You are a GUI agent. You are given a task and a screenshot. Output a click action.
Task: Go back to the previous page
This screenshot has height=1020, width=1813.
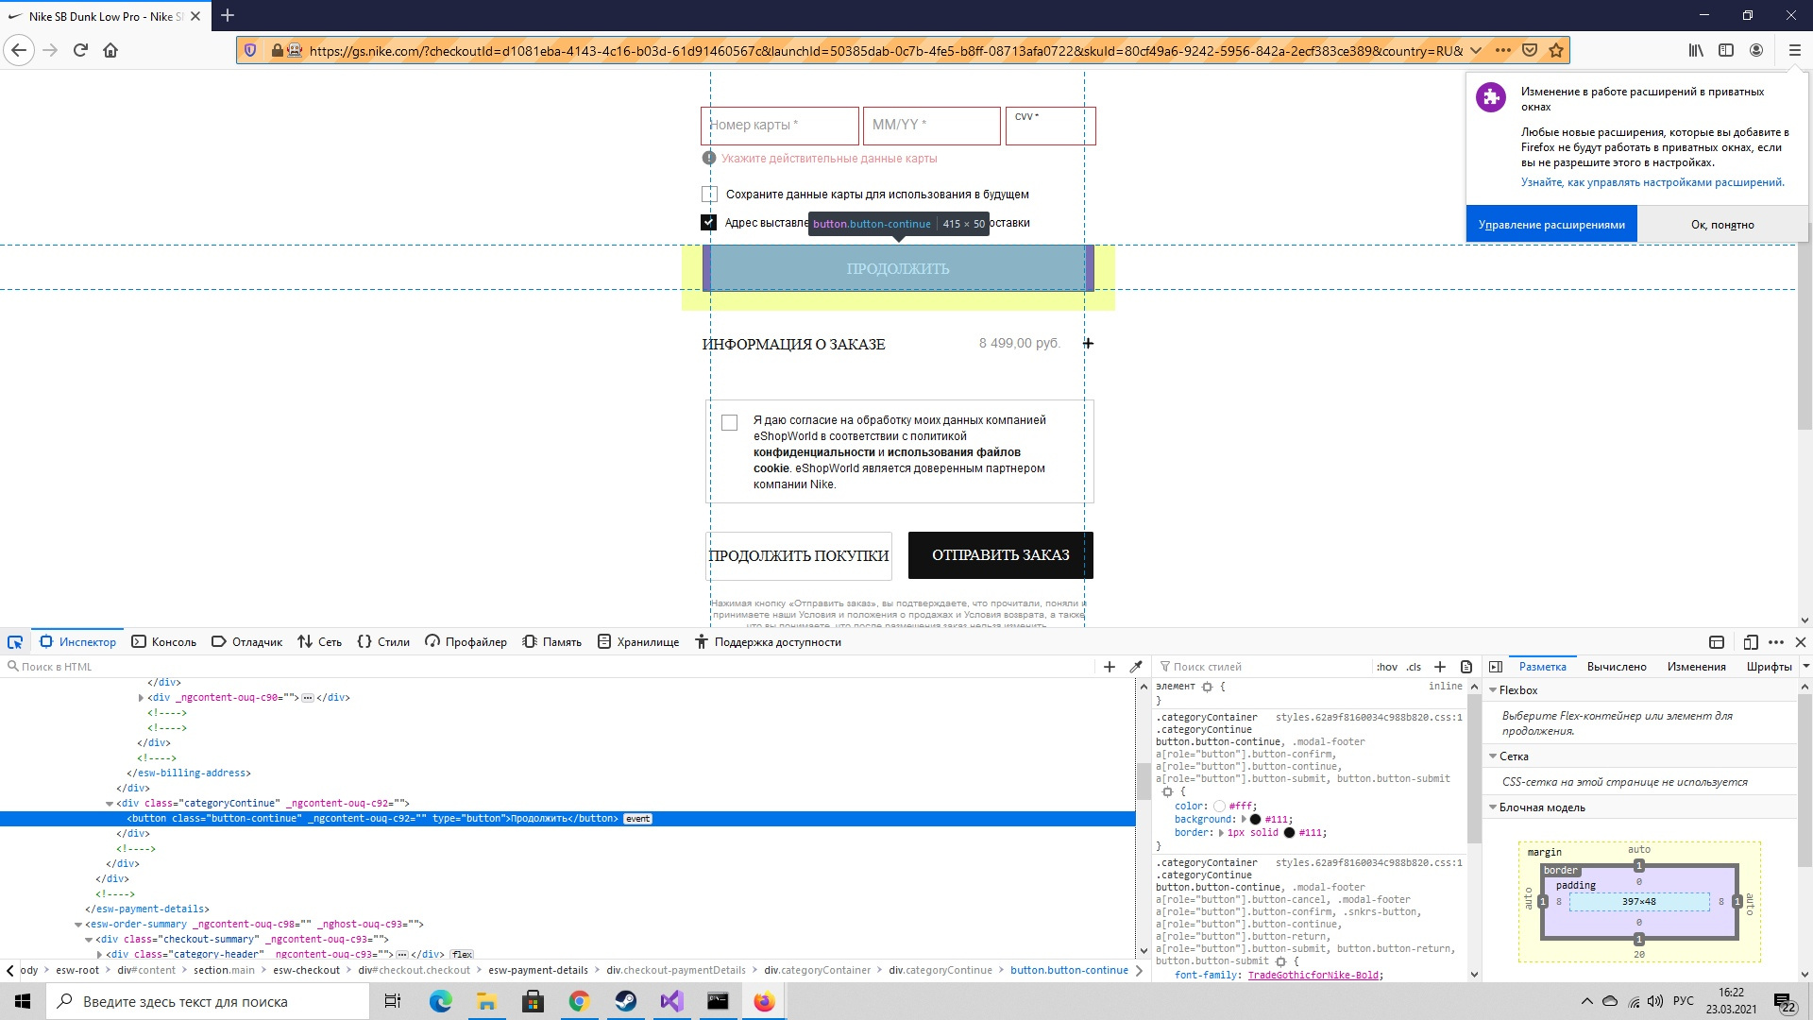click(19, 50)
